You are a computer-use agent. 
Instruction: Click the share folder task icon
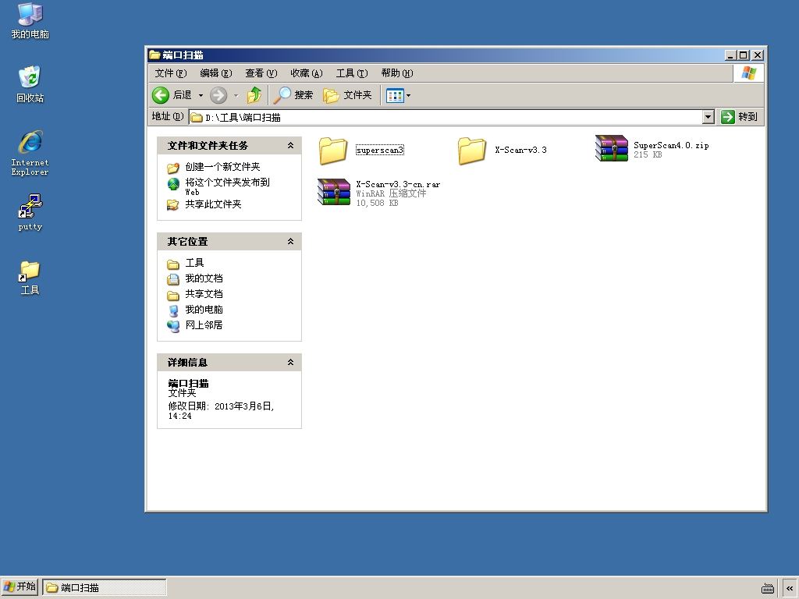(173, 205)
